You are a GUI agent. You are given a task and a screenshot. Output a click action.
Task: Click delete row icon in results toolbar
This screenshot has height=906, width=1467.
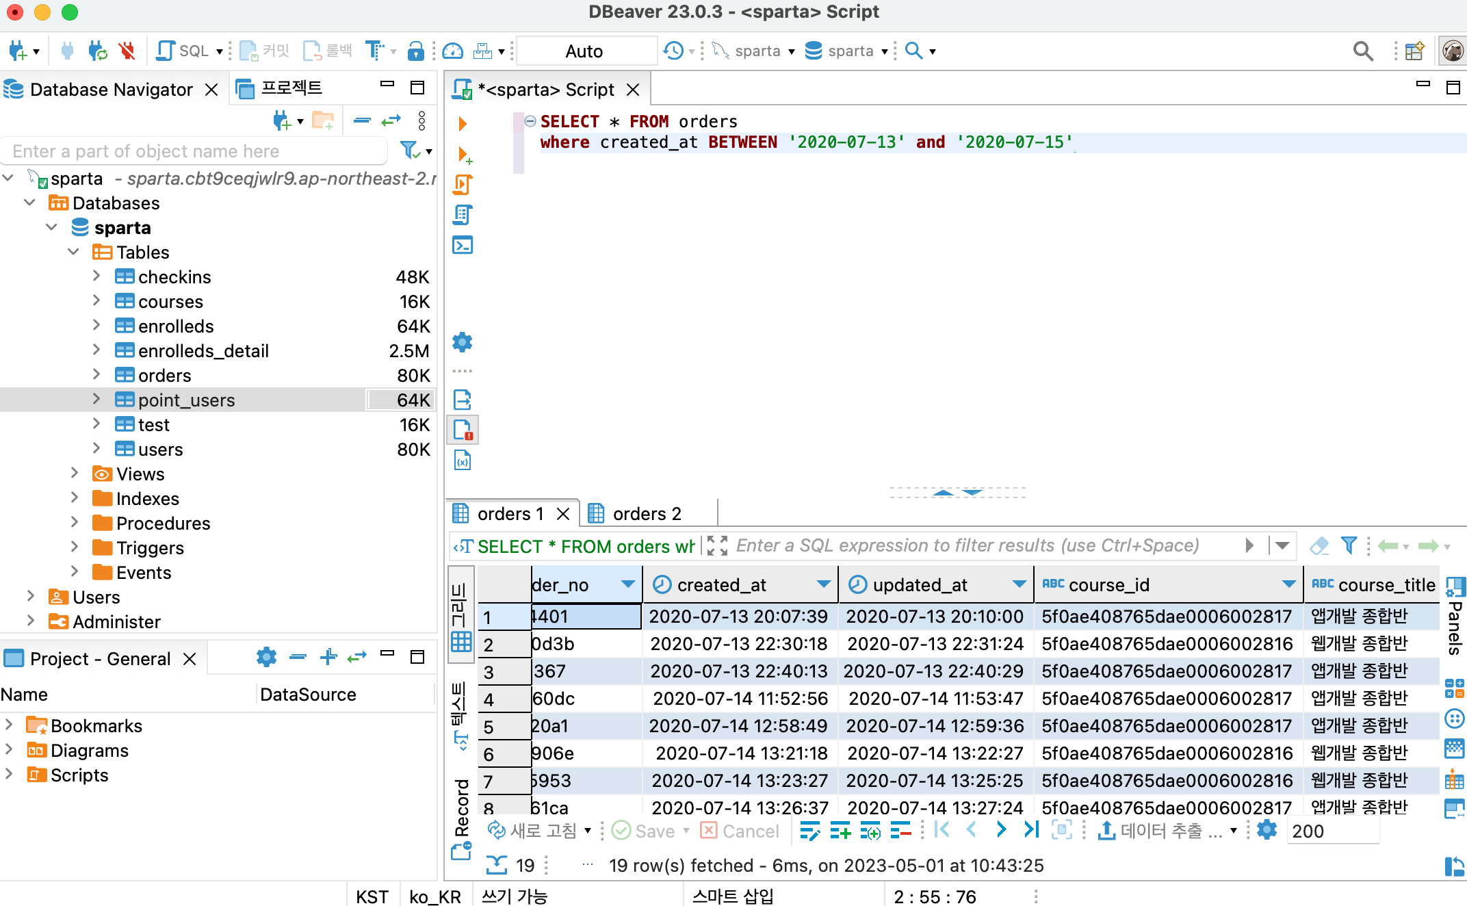tap(900, 831)
